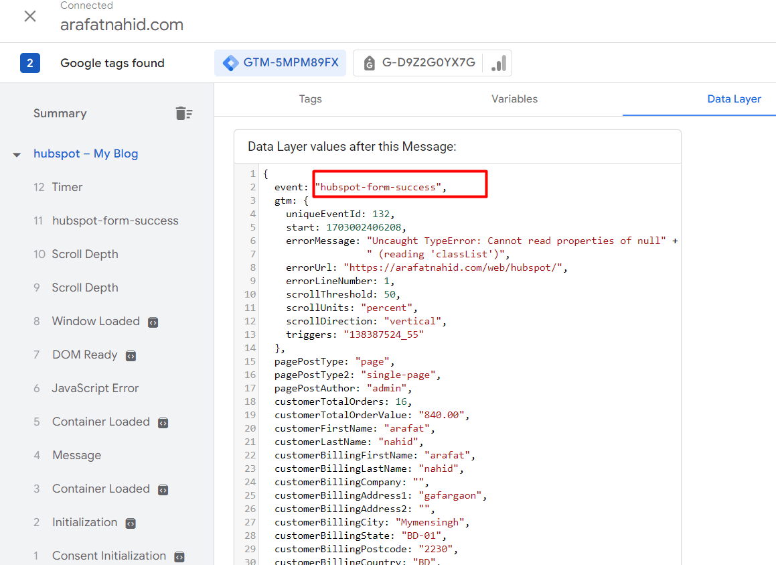Image resolution: width=776 pixels, height=565 pixels.
Task: Select the GTM-5MPM89FX container chip
Action: [280, 63]
